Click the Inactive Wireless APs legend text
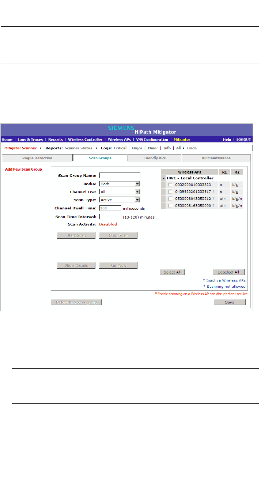Image resolution: width=276 pixels, height=481 pixels. [226, 280]
